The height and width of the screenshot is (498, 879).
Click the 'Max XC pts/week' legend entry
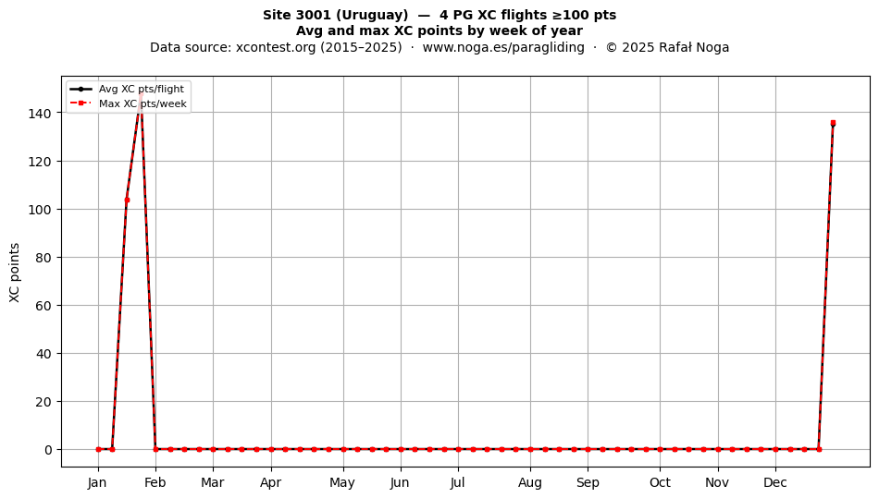128,103
